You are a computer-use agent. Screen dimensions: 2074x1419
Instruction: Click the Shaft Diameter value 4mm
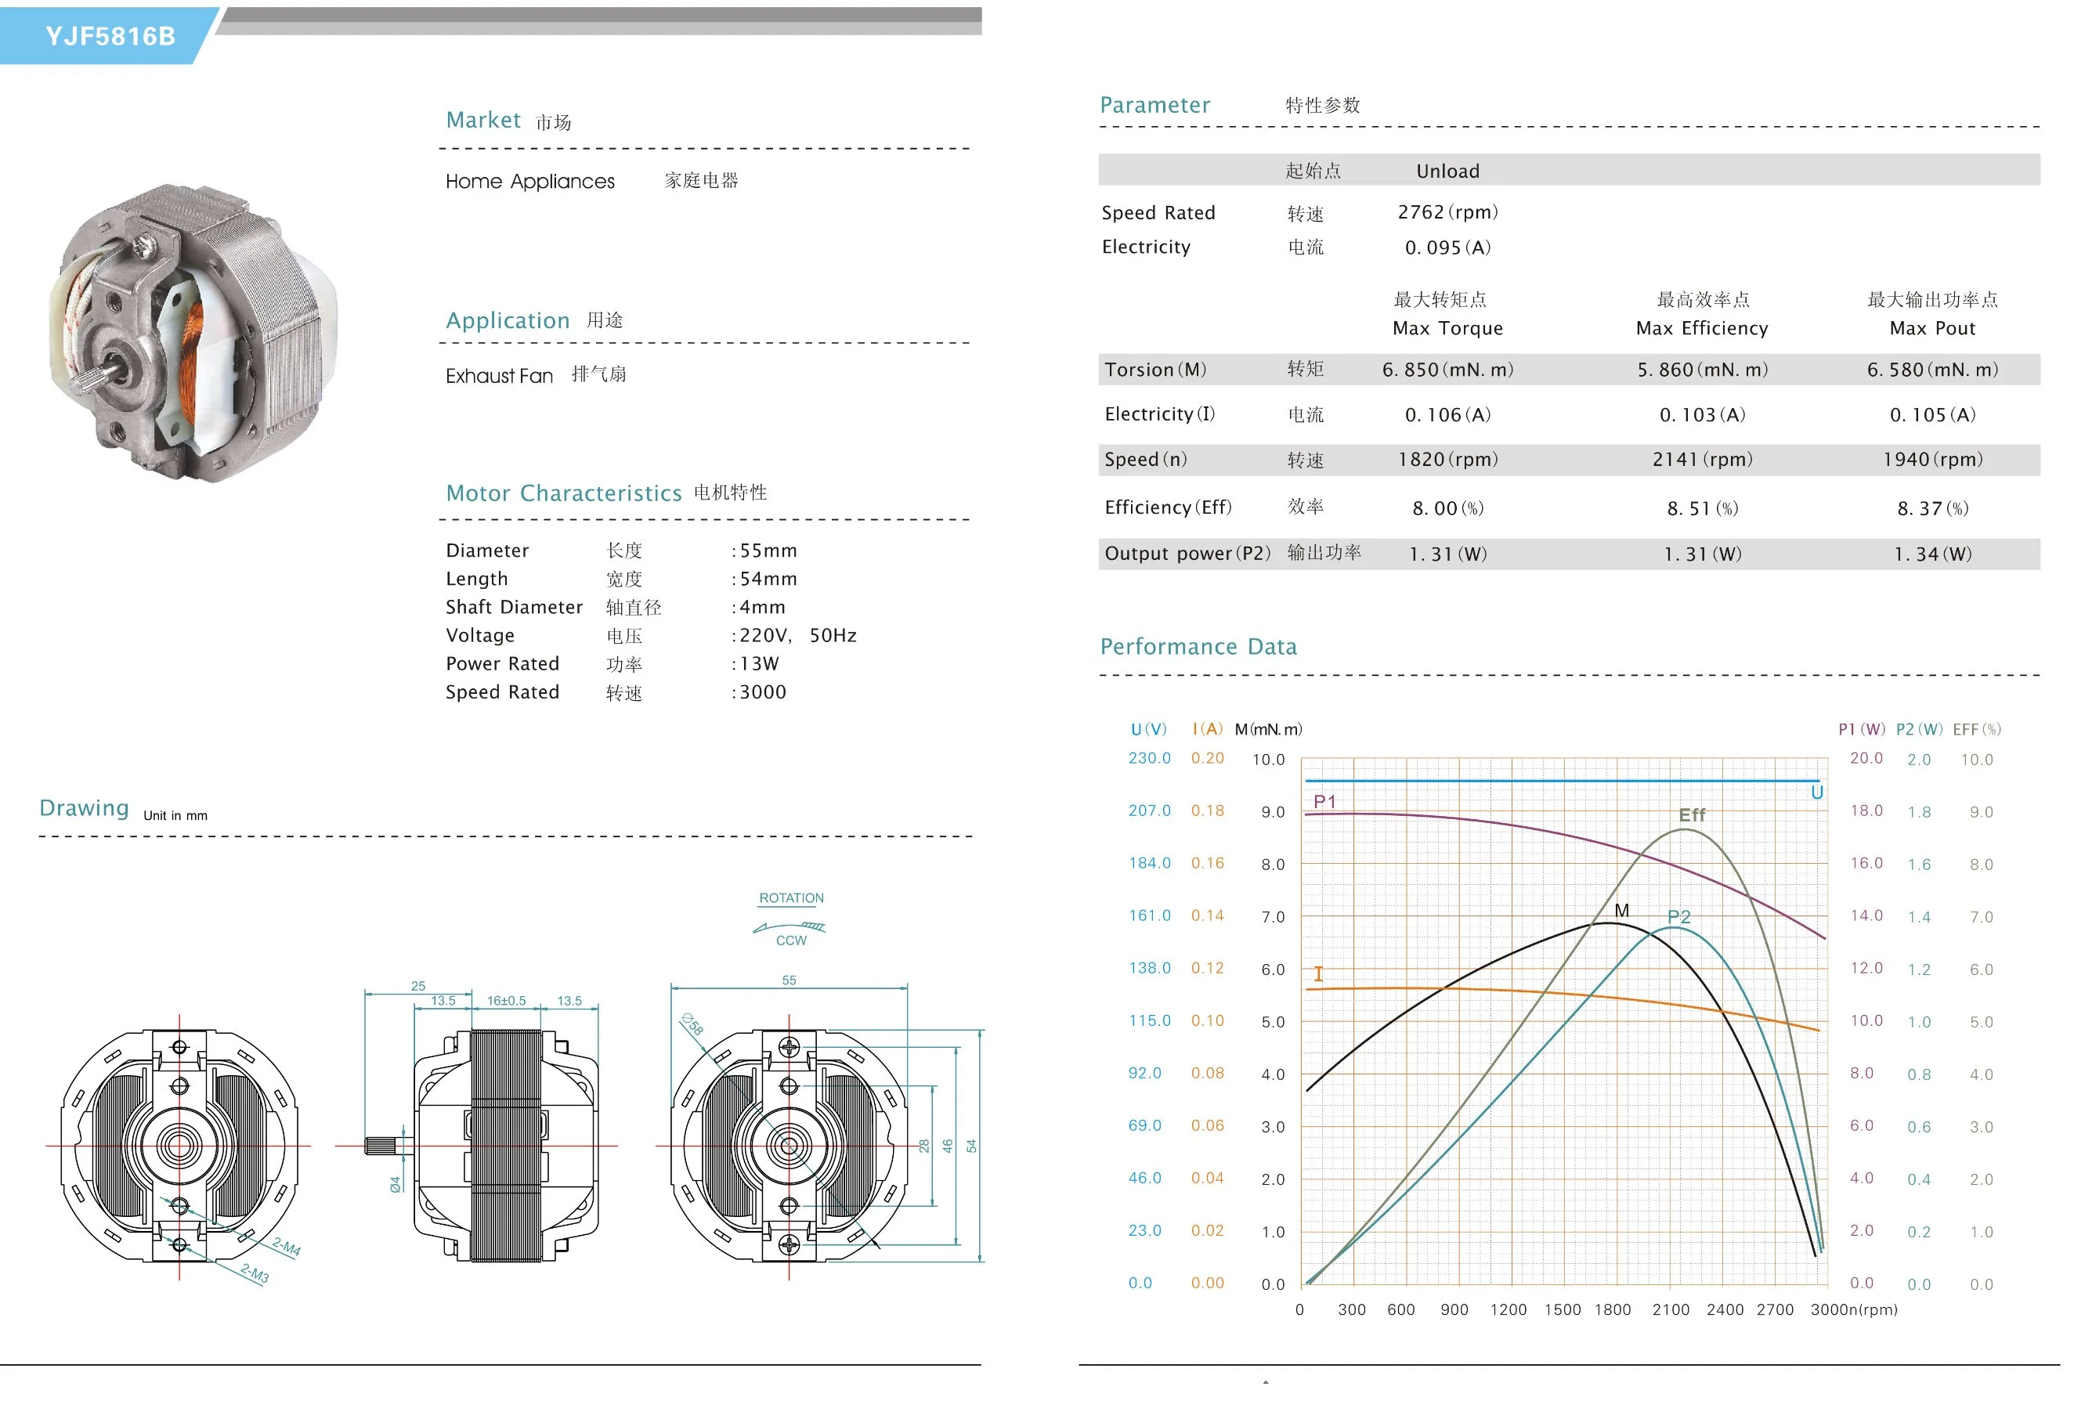pyautogui.click(x=762, y=608)
